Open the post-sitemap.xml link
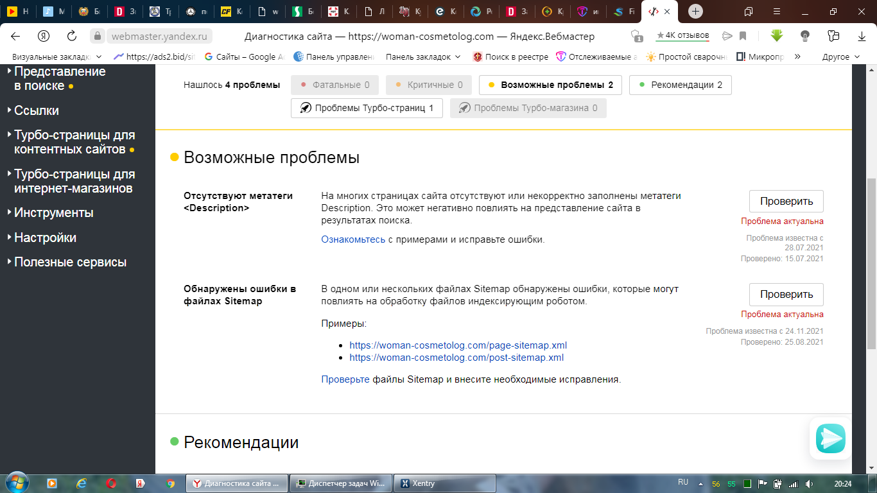This screenshot has height=493, width=877. (x=456, y=358)
